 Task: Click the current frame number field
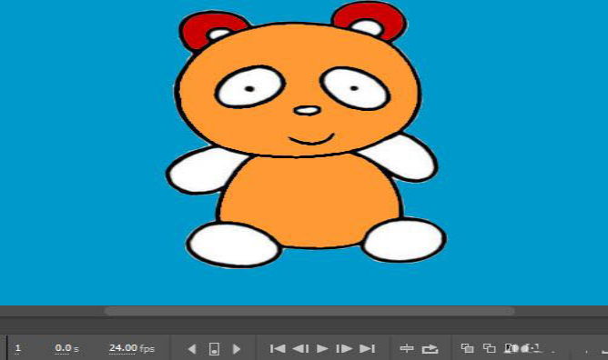(x=17, y=348)
